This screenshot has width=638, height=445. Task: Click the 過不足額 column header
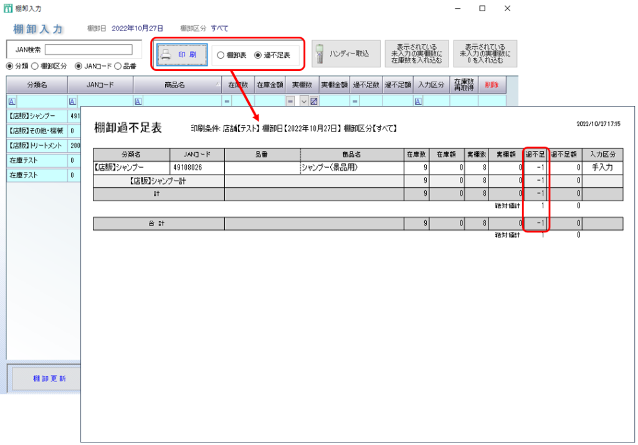pos(398,85)
